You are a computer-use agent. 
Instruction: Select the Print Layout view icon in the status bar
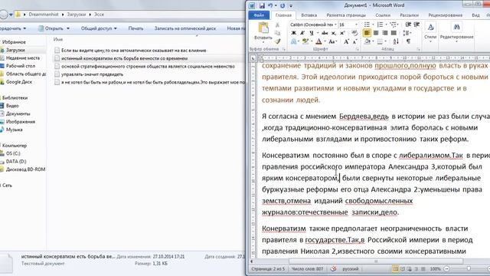pyautogui.click(x=395, y=269)
